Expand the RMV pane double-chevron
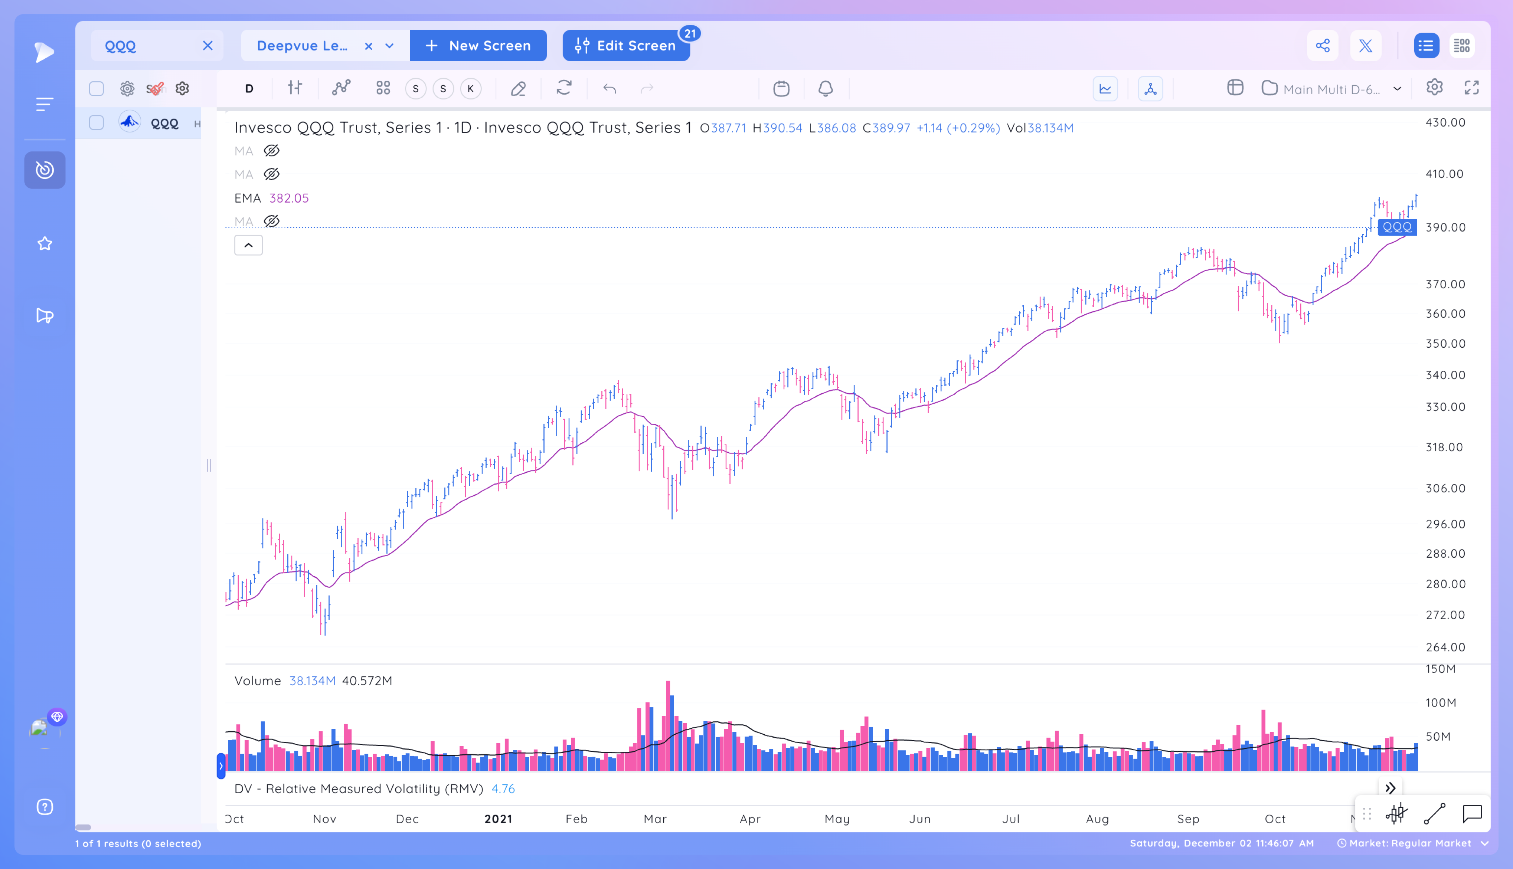The height and width of the screenshot is (869, 1513). 1390,788
